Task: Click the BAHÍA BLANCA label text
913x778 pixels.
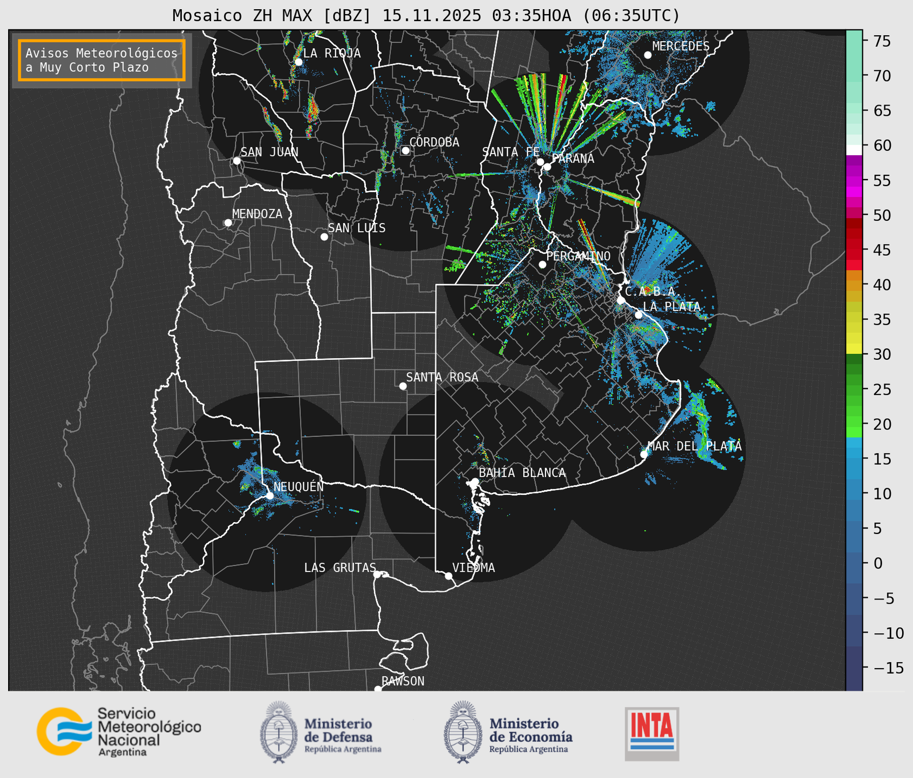Action: pos(522,473)
